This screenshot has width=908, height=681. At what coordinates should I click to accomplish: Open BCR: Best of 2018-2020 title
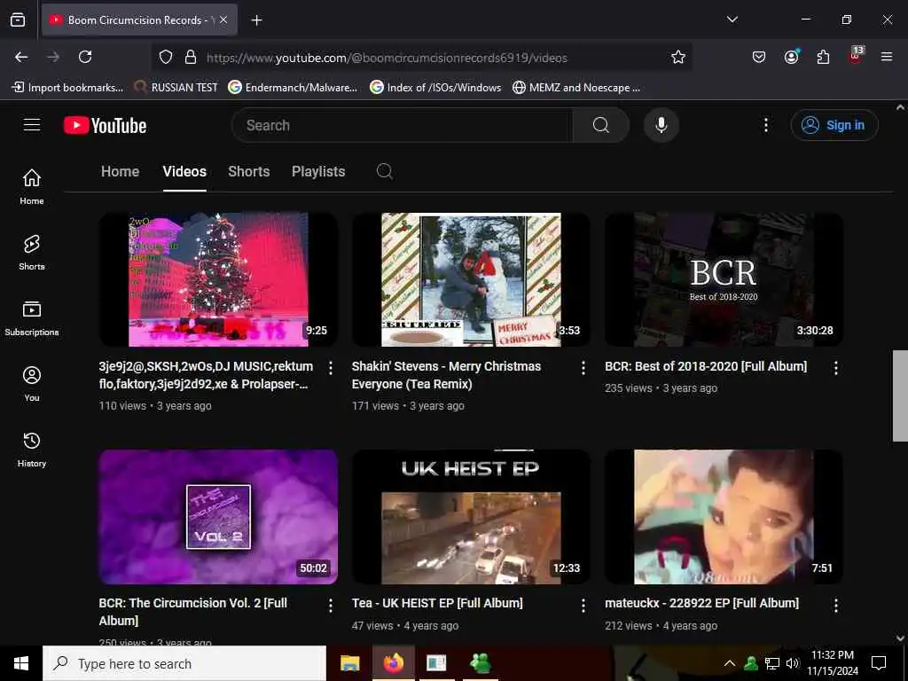(x=706, y=366)
